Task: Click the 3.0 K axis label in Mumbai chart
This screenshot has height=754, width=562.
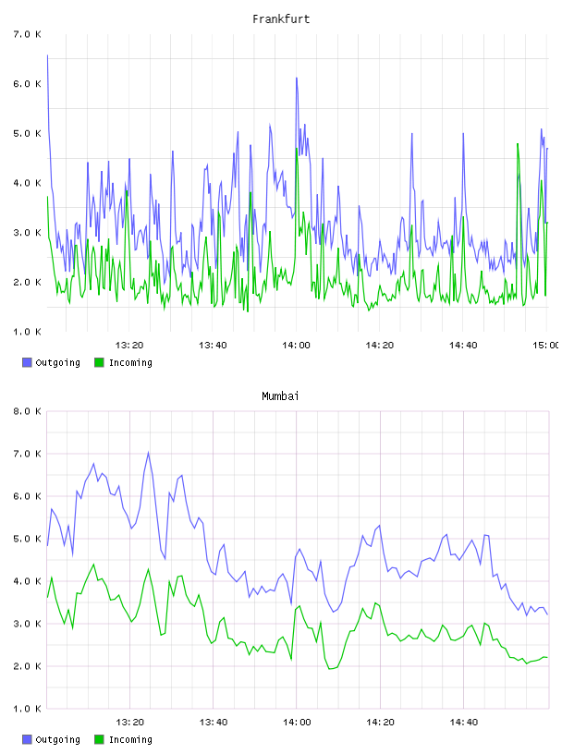Action: click(x=28, y=623)
